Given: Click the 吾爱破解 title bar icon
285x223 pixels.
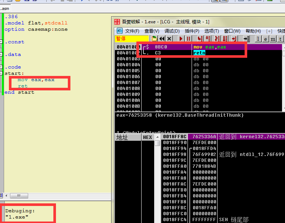Looking at the screenshot, I should pyautogui.click(x=117, y=22).
